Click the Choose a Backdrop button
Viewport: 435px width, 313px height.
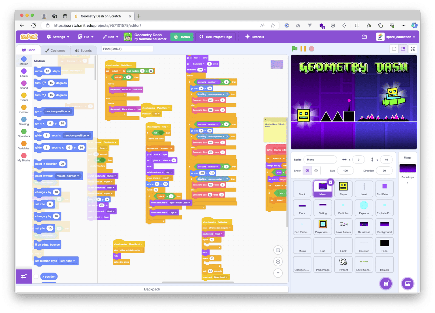pyautogui.click(x=408, y=283)
